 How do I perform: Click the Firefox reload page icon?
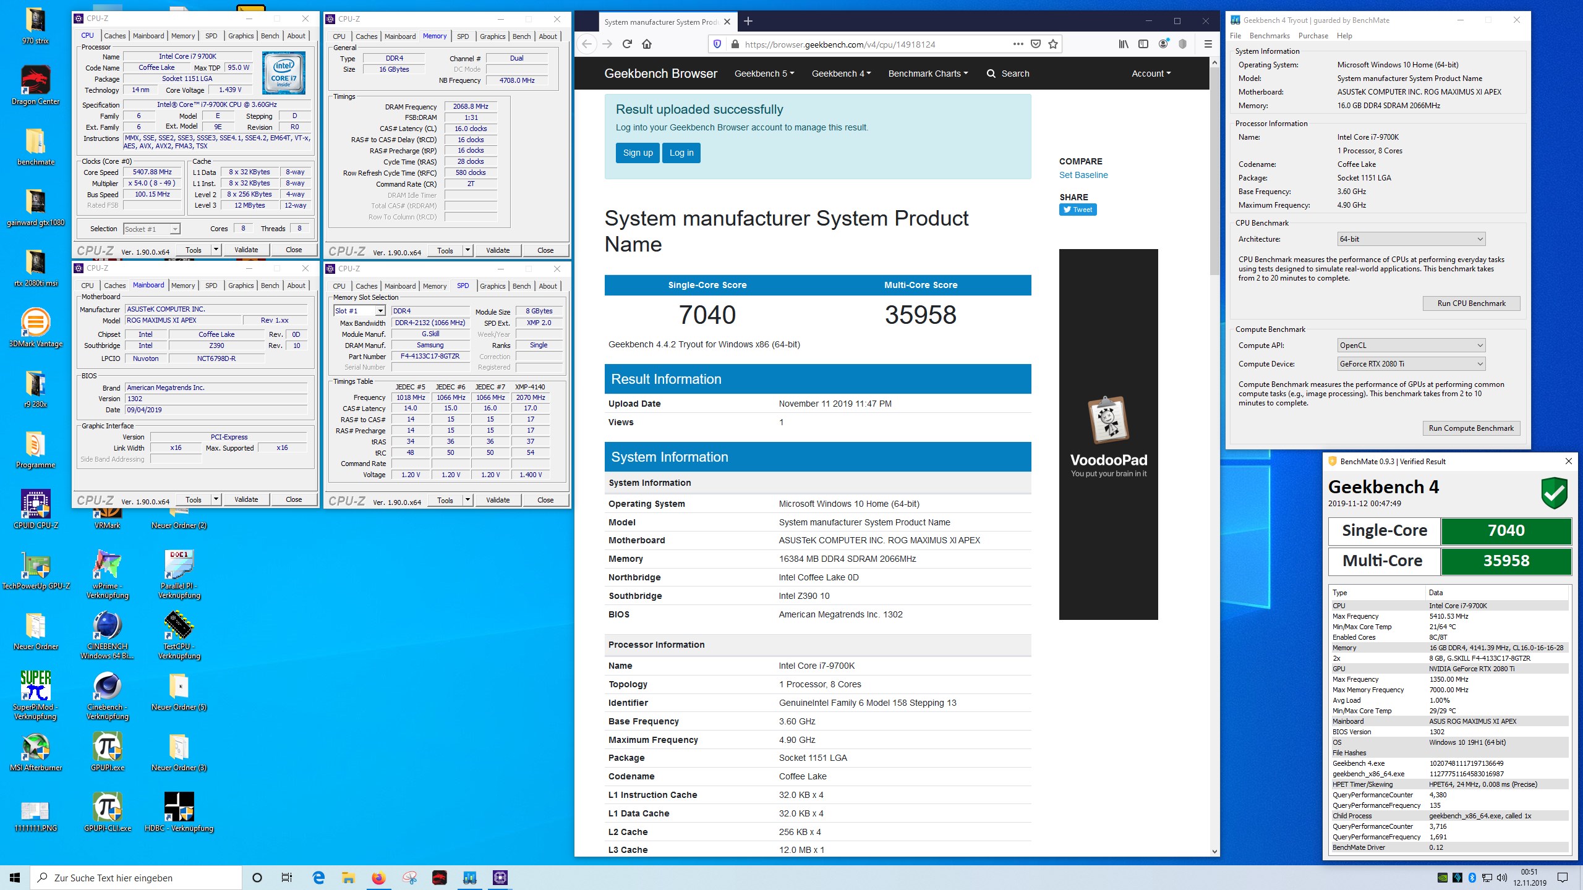pyautogui.click(x=627, y=44)
